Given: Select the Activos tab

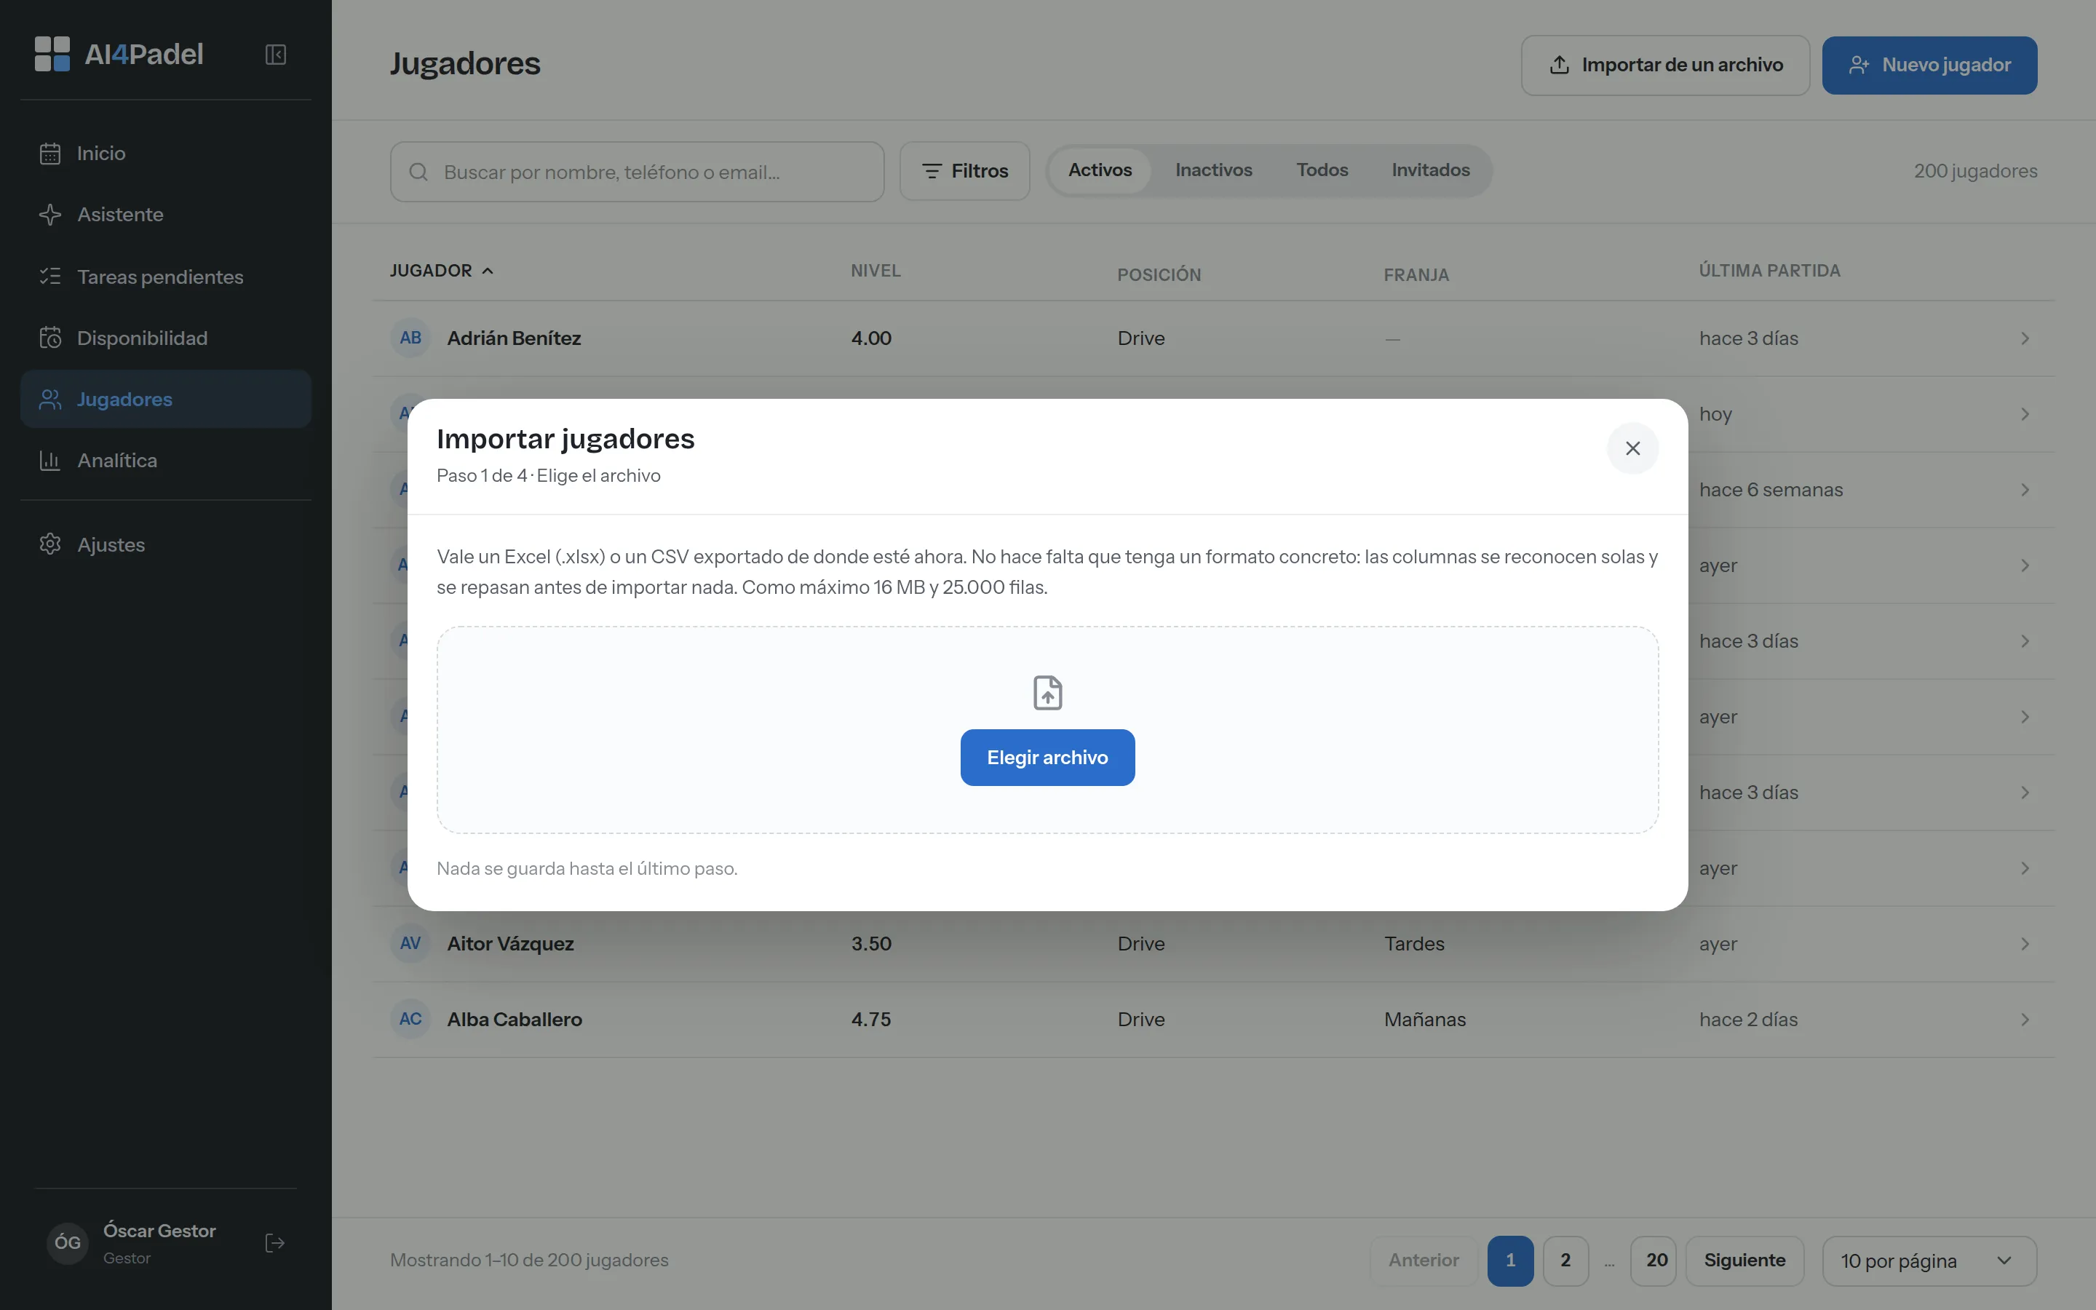Looking at the screenshot, I should pyautogui.click(x=1099, y=170).
